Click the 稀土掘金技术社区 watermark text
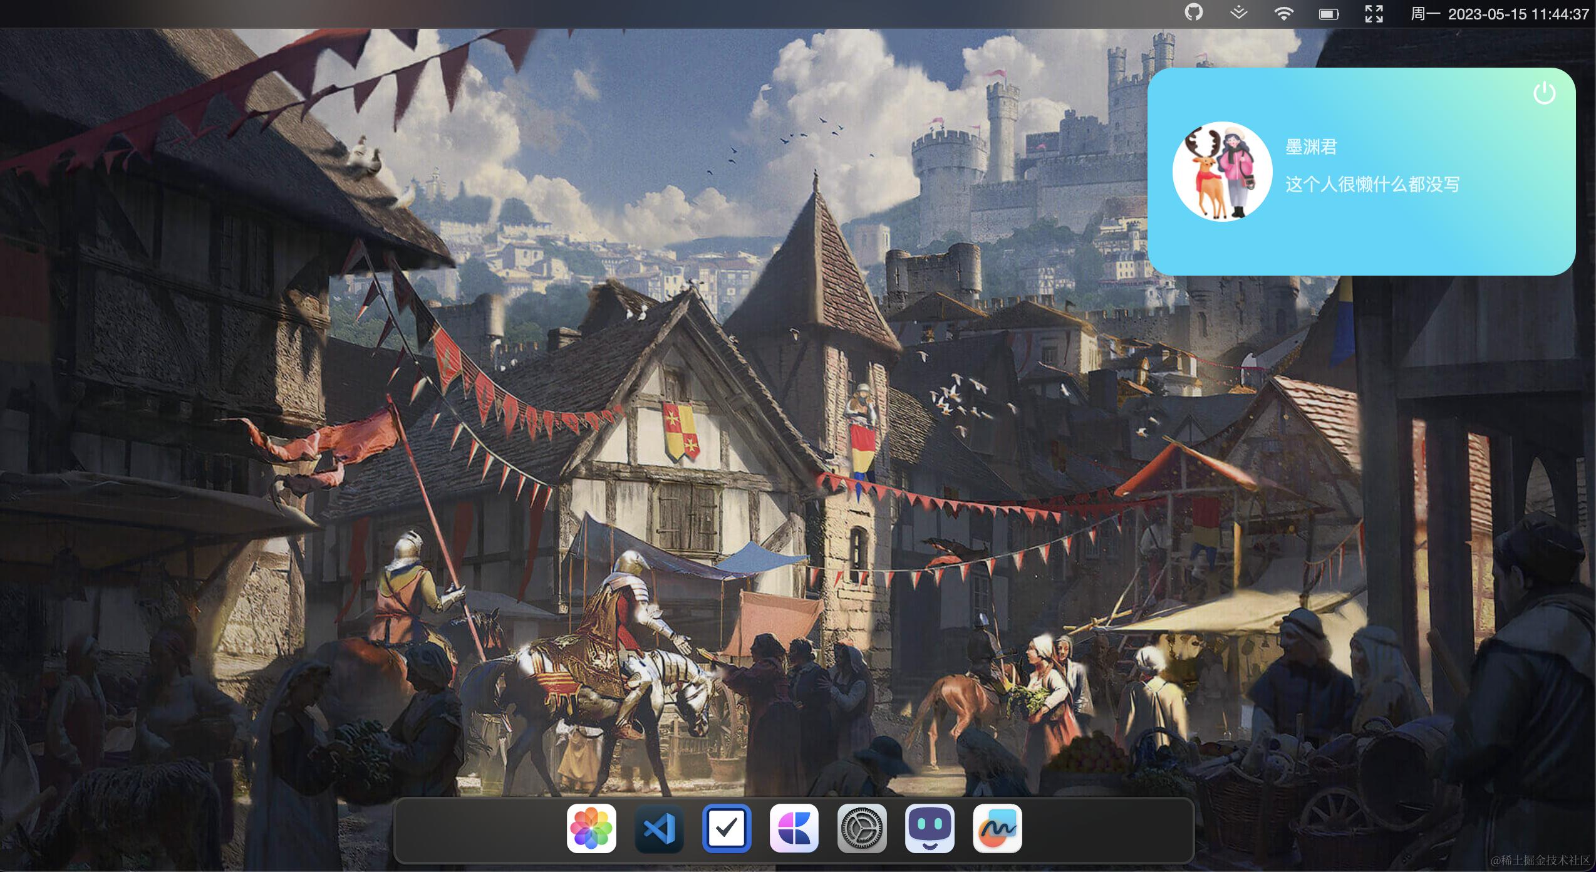This screenshot has height=872, width=1596. pyautogui.click(x=1540, y=861)
